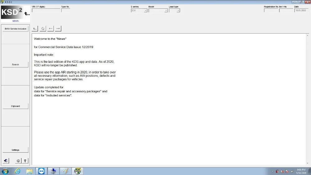Click the KSD disc icon in the taskbar

(x=77, y=171)
